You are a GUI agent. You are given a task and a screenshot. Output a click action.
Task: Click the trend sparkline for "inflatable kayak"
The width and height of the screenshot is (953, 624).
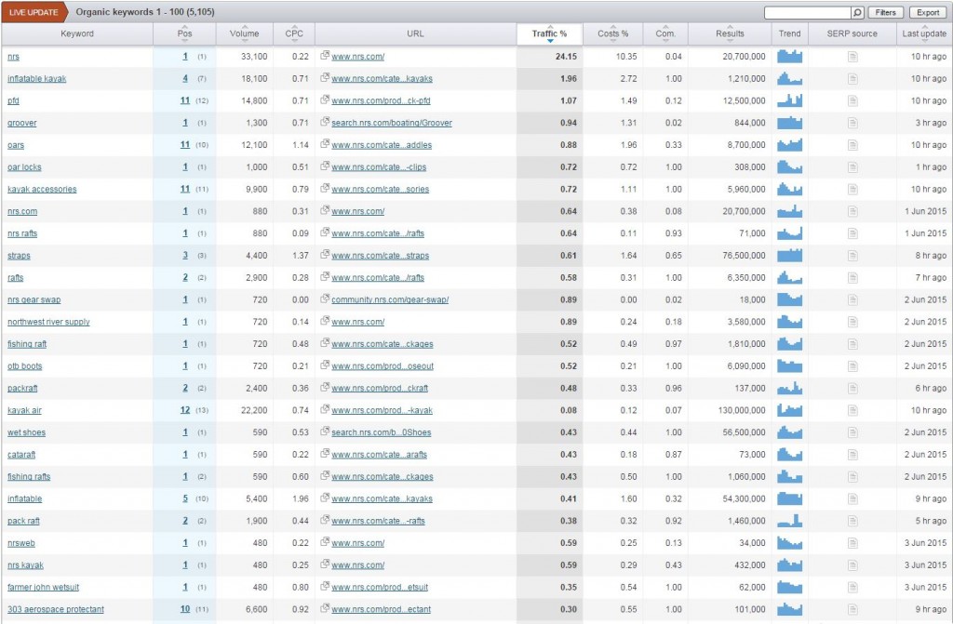(789, 78)
